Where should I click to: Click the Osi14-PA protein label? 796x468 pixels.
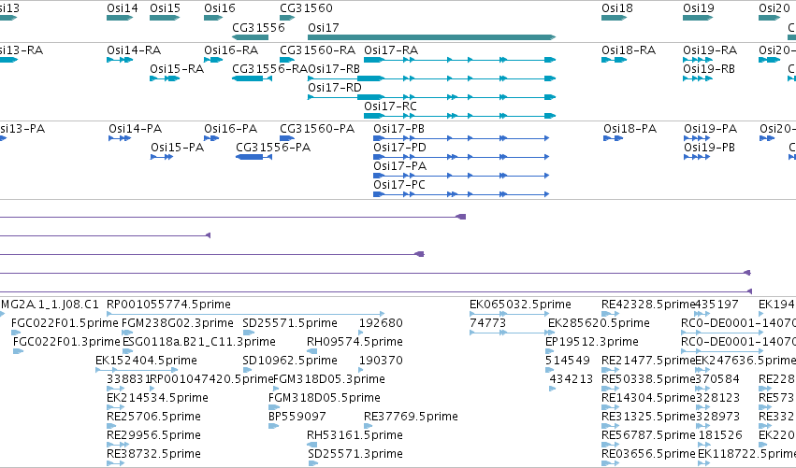click(x=135, y=129)
